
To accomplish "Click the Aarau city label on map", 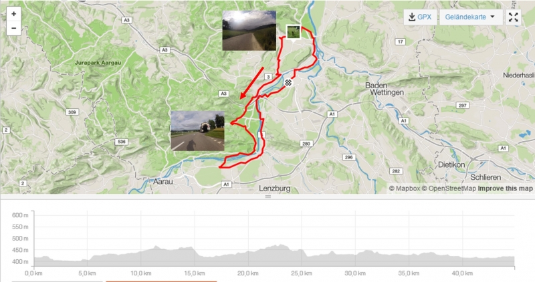I will (x=163, y=182).
